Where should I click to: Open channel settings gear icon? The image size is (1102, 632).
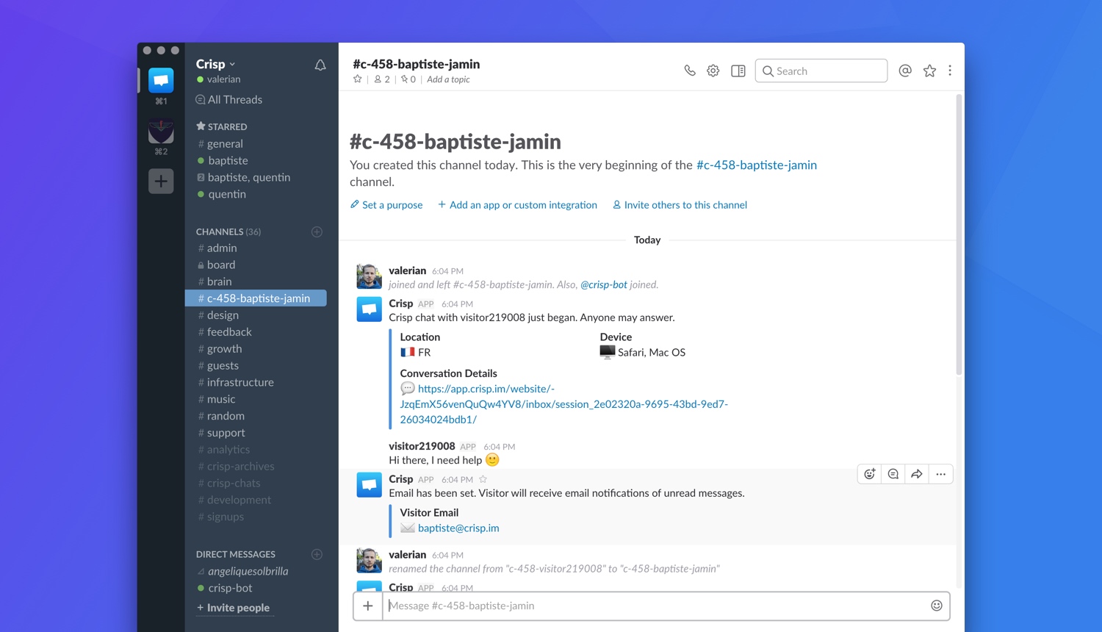713,71
